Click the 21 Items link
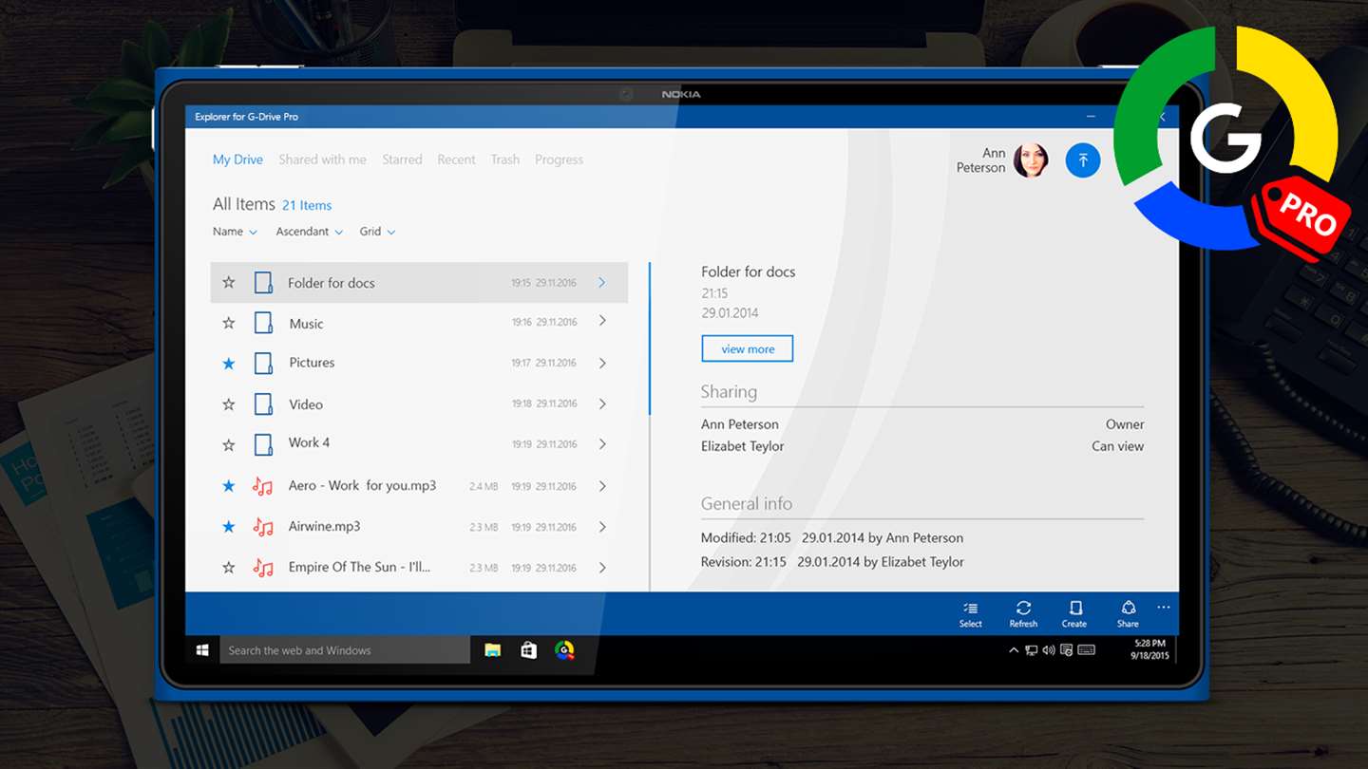Screen dimensions: 1368x769 click(307, 205)
